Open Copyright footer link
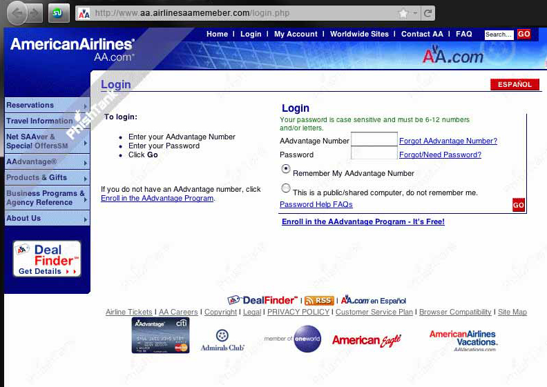 220,312
